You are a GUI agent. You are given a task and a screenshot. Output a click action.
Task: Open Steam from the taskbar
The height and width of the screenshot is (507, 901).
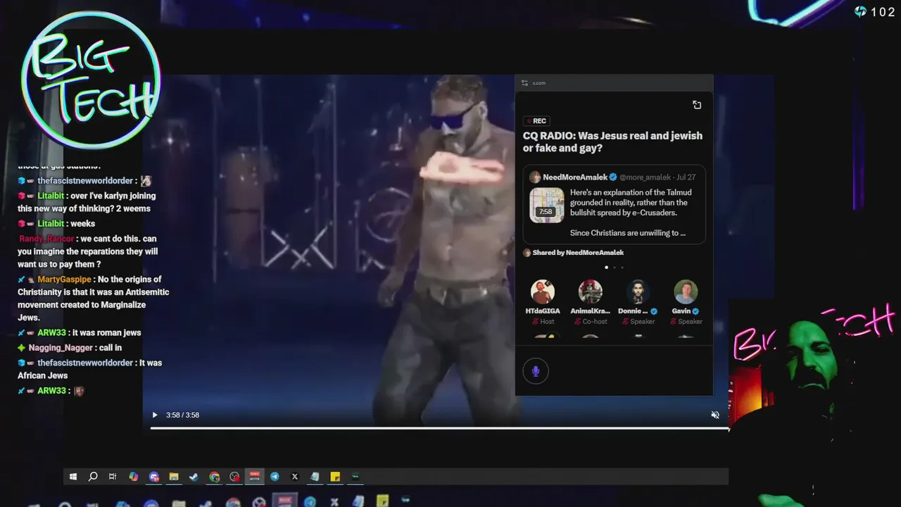194,477
